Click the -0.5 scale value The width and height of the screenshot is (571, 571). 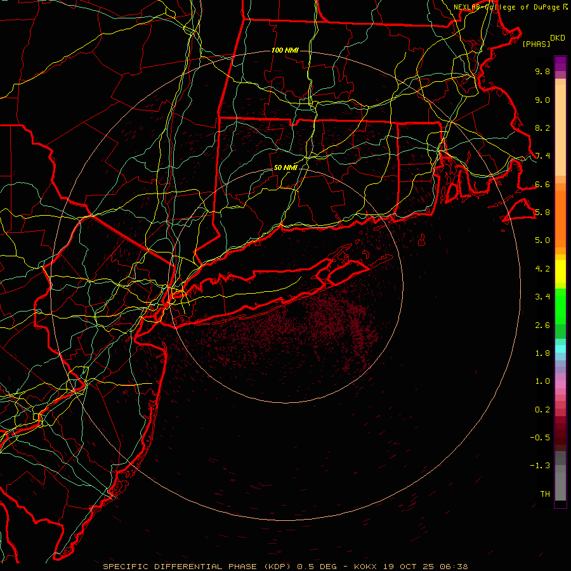[540, 438]
